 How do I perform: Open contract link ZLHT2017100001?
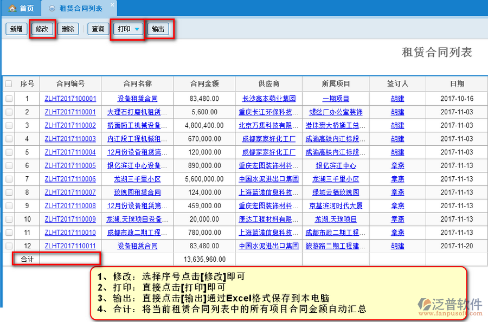(x=70, y=99)
